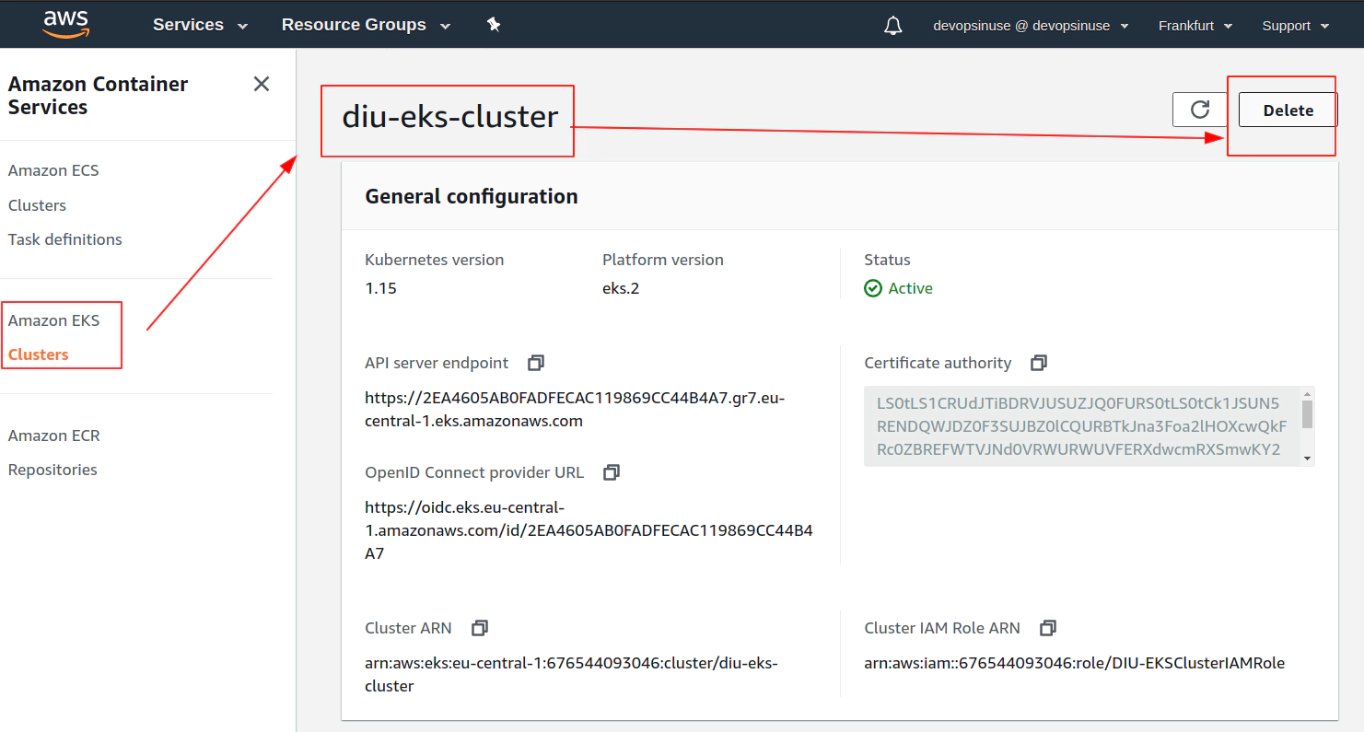Image resolution: width=1364 pixels, height=732 pixels.
Task: Open ECS Clusters link under Amazon ECS
Action: 37,205
